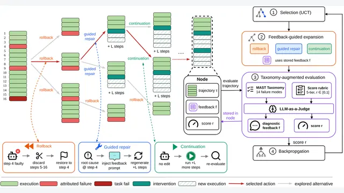Click the purple feedback icon inside the Node box
344x193 pixels.
193,107
